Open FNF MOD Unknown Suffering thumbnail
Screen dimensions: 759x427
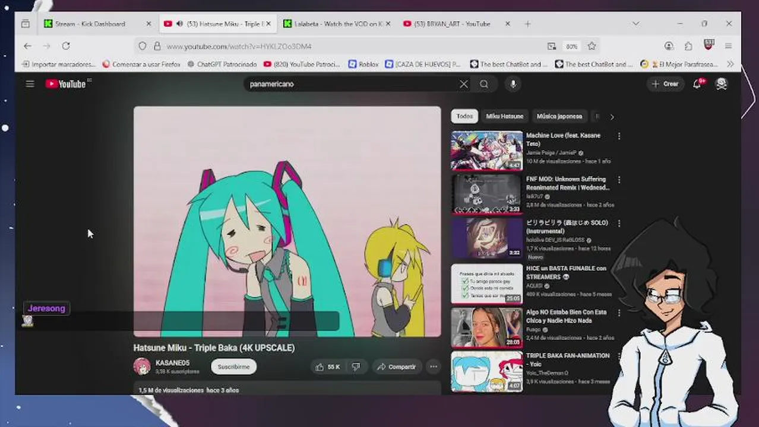pyautogui.click(x=486, y=195)
